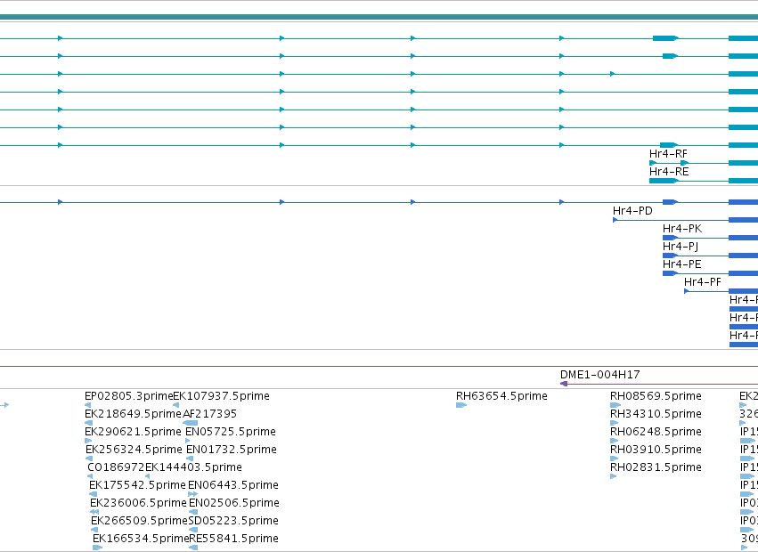
Task: Click the Hr4-PK coding sequence label
Action: click(682, 229)
